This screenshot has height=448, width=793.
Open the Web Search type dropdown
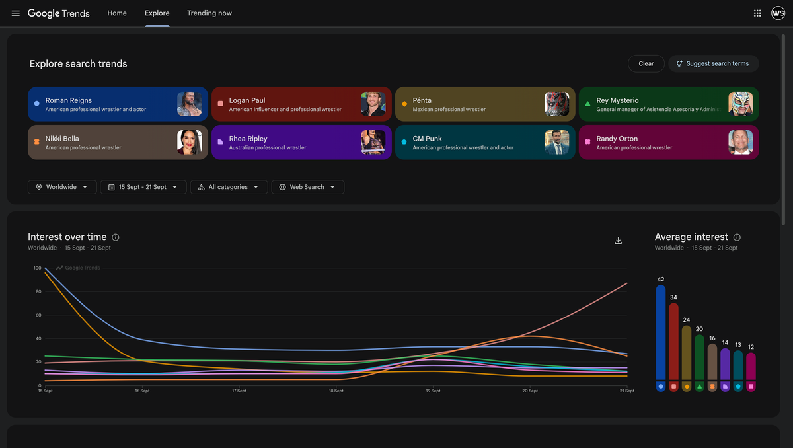click(308, 187)
